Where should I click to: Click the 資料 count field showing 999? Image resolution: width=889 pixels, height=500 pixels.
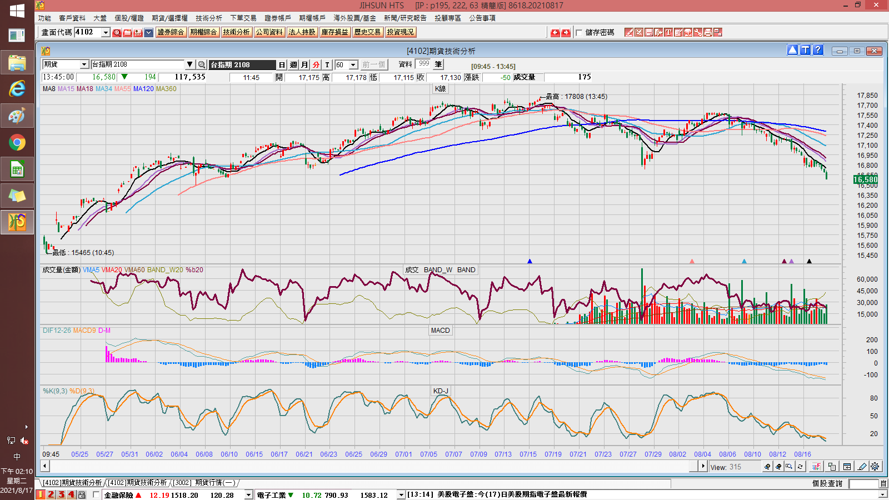423,64
